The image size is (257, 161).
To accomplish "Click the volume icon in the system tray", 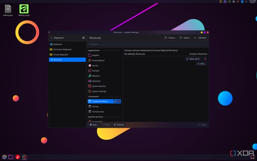I will click(229, 2).
